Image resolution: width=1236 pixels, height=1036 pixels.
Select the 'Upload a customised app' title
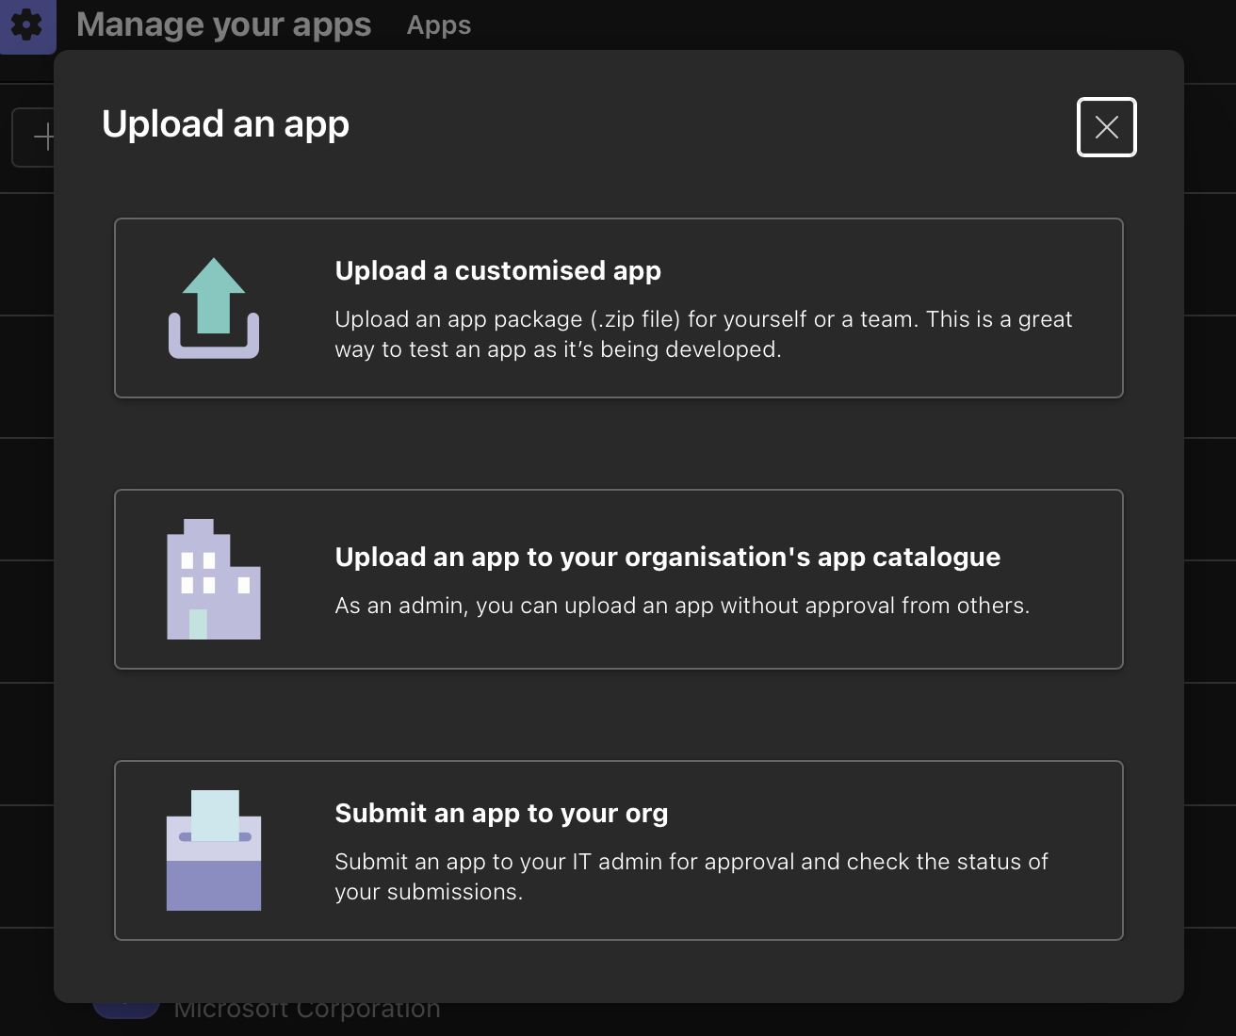[497, 270]
